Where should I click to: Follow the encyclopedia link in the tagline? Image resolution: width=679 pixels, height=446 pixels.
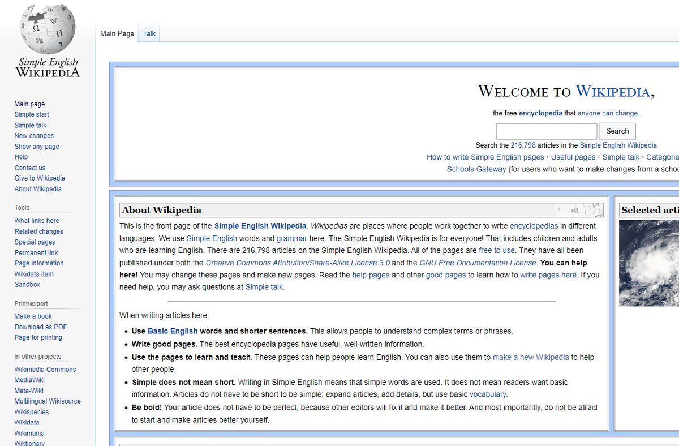tap(540, 113)
